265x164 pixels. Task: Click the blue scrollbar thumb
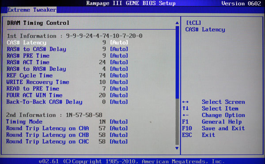click(x=177, y=62)
